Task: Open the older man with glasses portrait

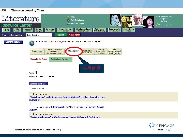Action: [x=138, y=20]
